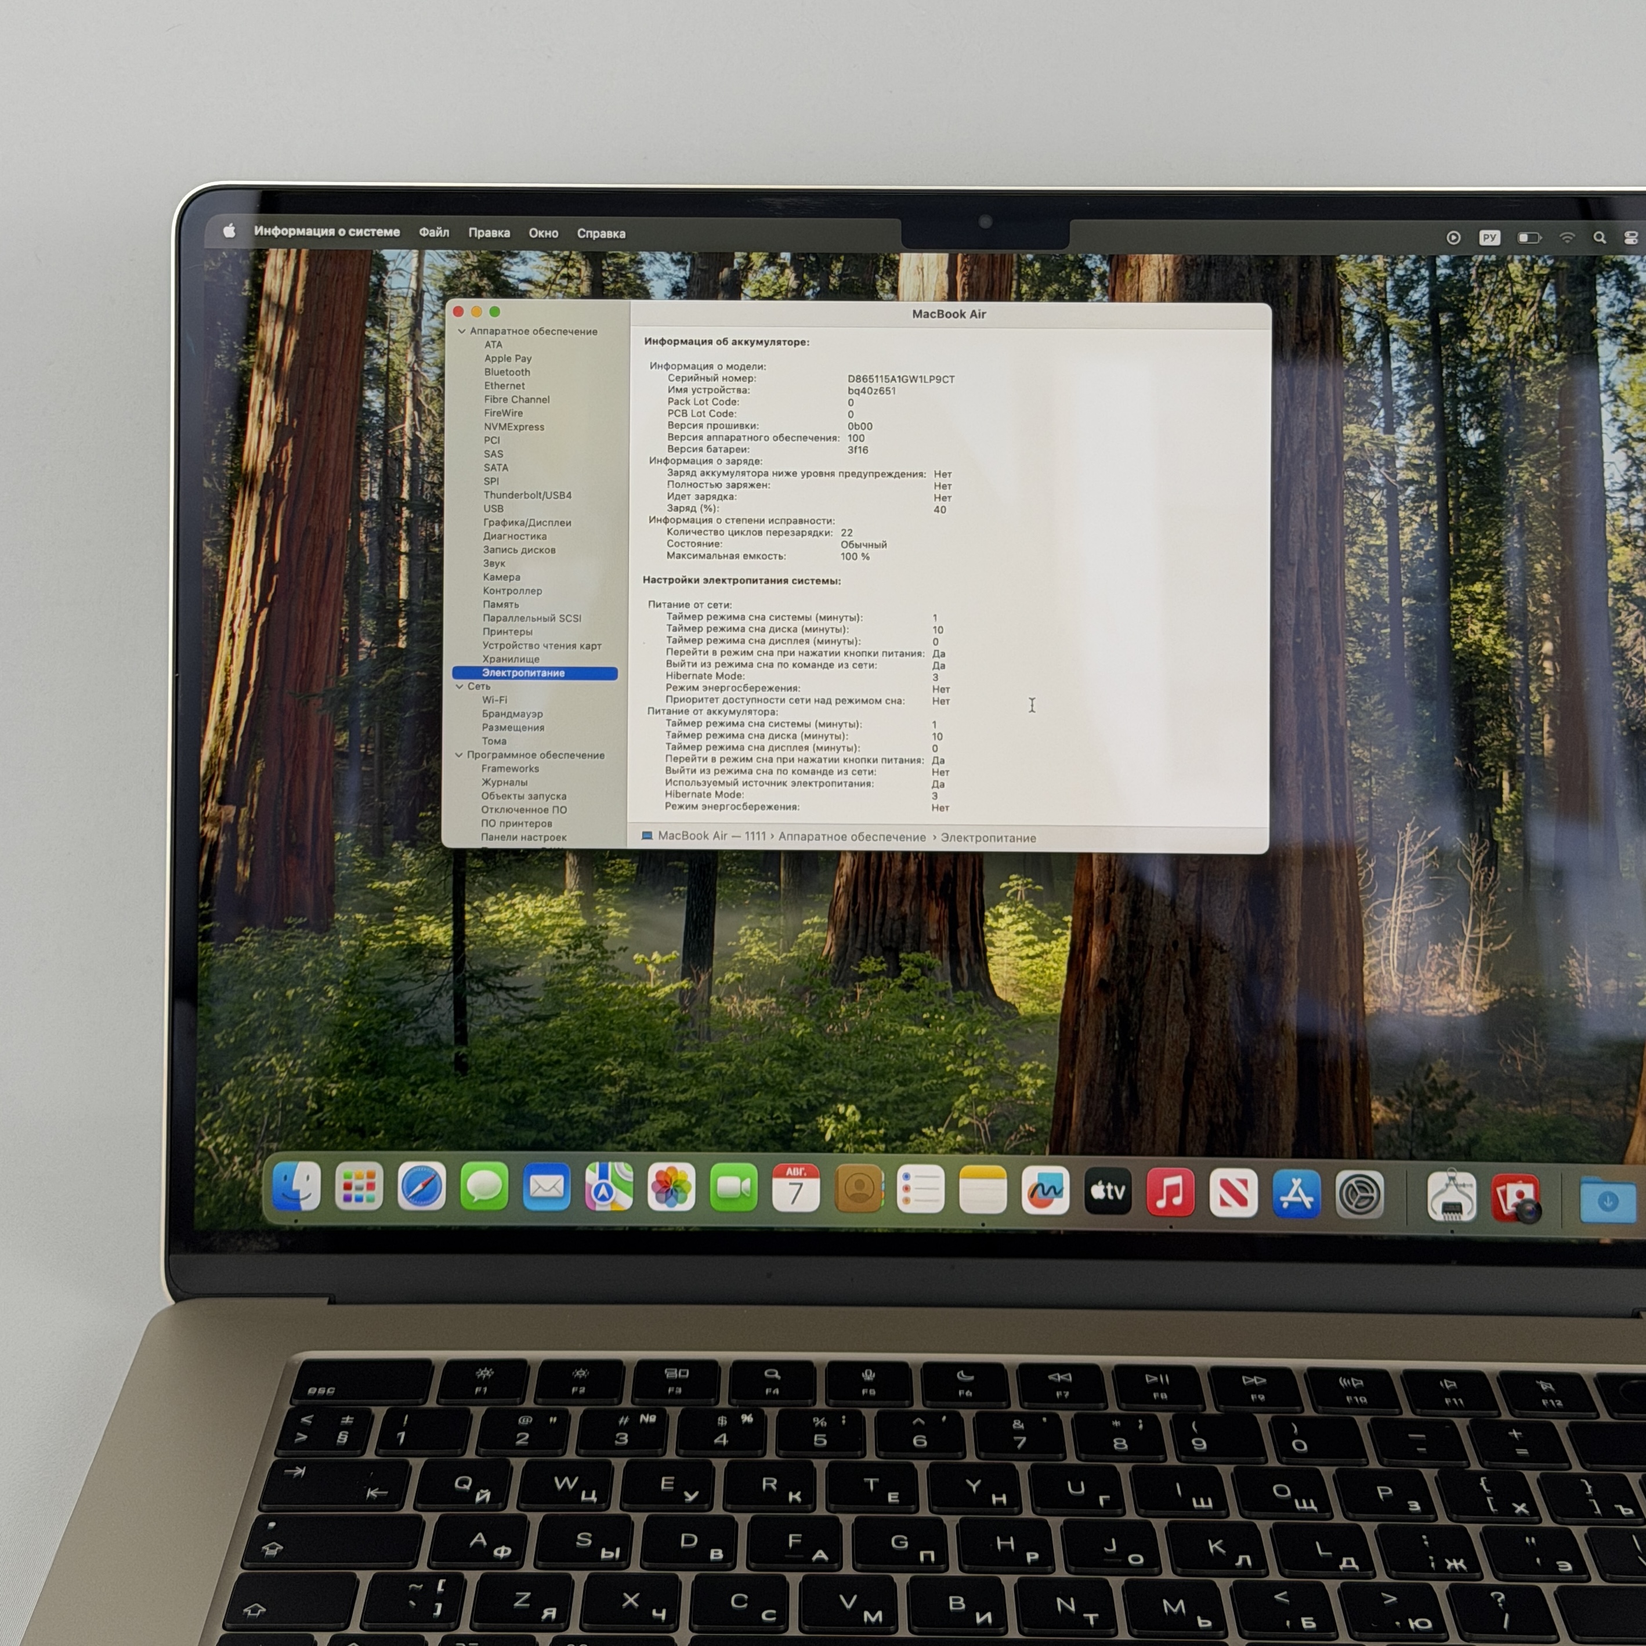
Task: Open the News app in the Dock
Action: pos(1233,1193)
